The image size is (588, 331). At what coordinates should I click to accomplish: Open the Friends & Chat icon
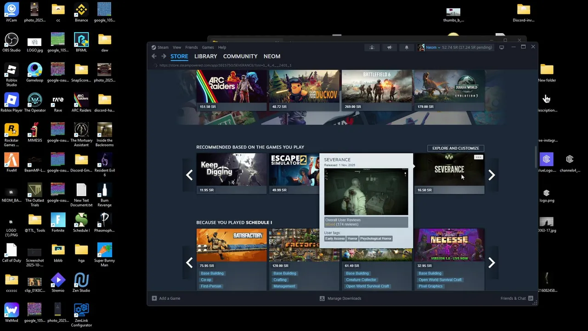point(531,298)
